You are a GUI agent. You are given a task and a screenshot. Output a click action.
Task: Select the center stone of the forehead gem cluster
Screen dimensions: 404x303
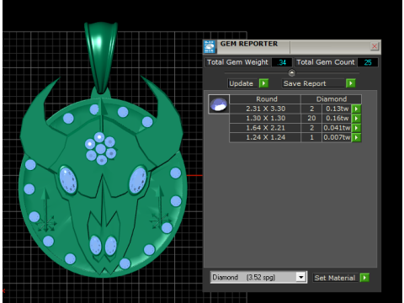coord(100,149)
